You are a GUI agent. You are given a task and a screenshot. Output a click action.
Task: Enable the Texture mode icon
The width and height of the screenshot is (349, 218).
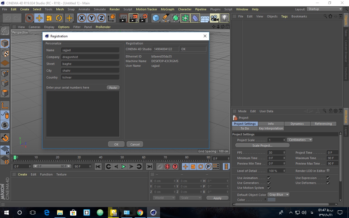(x=5, y=53)
